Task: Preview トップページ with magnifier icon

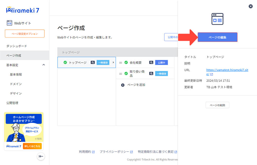Action: tap(93, 62)
